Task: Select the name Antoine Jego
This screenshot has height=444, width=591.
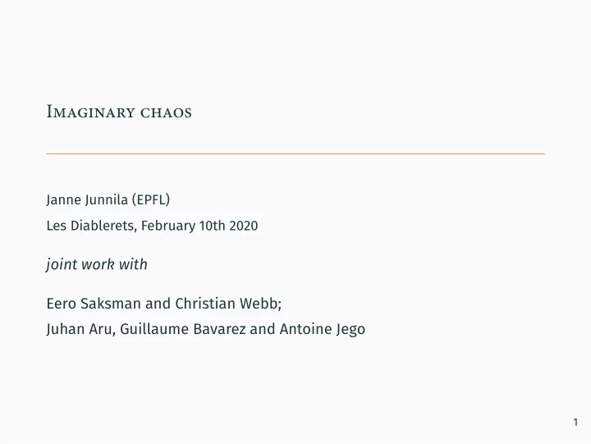Action: tap(323, 329)
